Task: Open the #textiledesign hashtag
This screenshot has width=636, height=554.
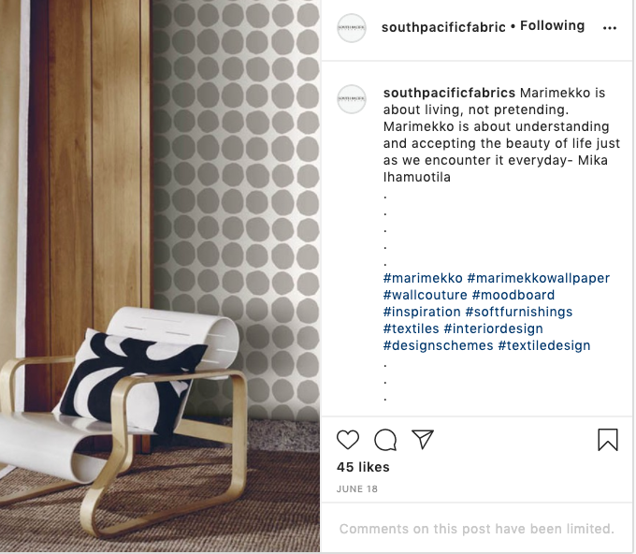Action: point(544,345)
